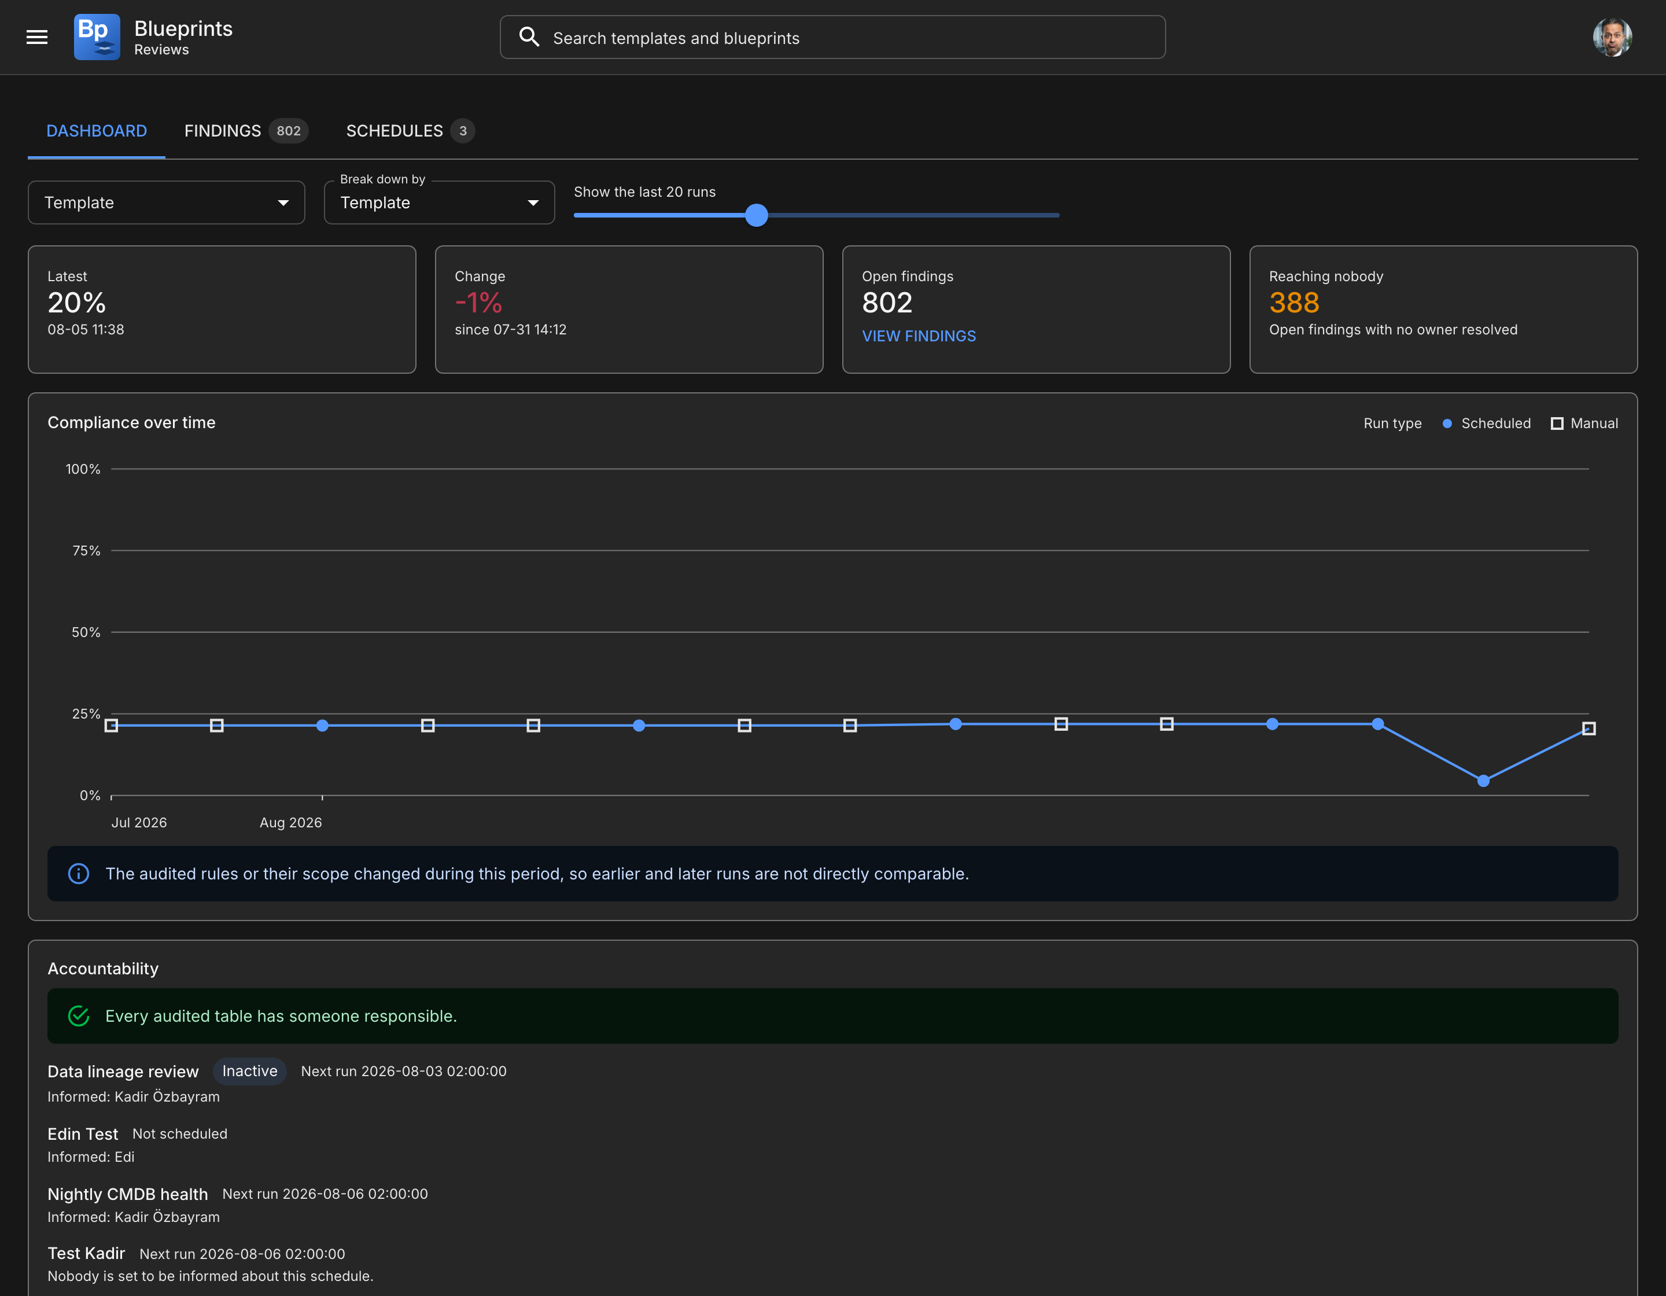Click the Nightly CMDB health schedule name
The height and width of the screenshot is (1296, 1666).
point(127,1195)
